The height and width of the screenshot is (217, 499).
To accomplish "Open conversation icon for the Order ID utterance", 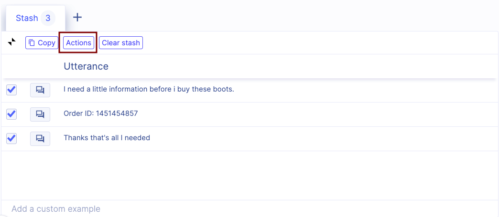I will point(40,114).
